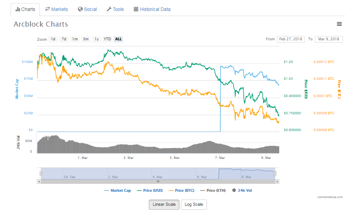Click the left handle of range navigator

coord(41,173)
